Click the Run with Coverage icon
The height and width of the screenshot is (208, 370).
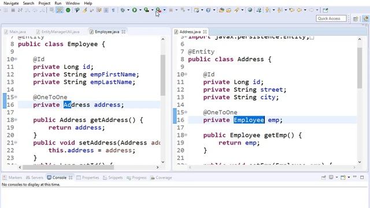[x=146, y=10]
